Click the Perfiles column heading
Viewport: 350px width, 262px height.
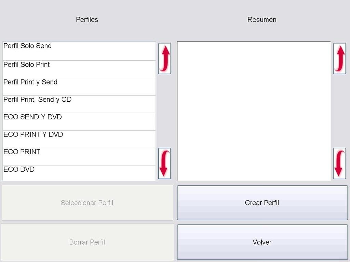[87, 19]
